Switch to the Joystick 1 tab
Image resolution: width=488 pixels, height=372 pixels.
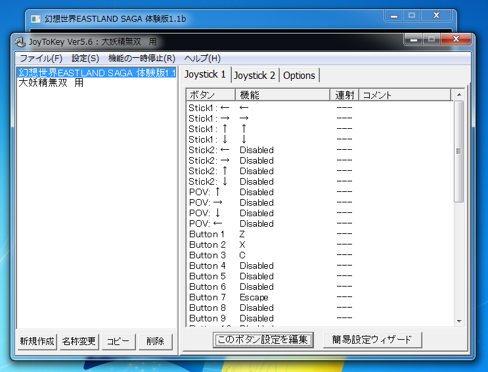(x=206, y=74)
